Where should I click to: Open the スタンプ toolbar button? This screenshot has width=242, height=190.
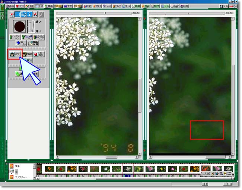click(117, 6)
